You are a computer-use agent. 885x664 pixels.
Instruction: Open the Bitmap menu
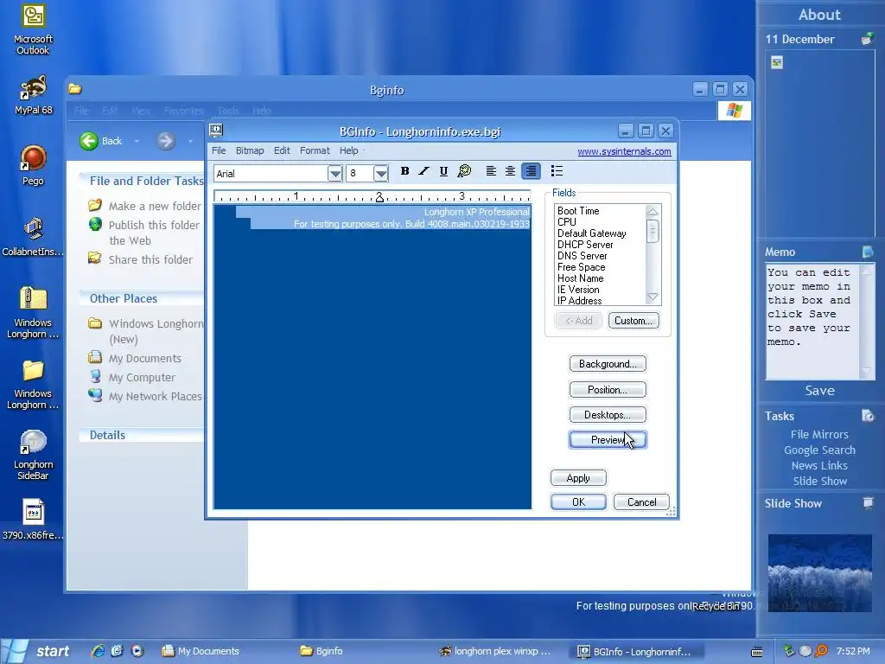pos(250,150)
